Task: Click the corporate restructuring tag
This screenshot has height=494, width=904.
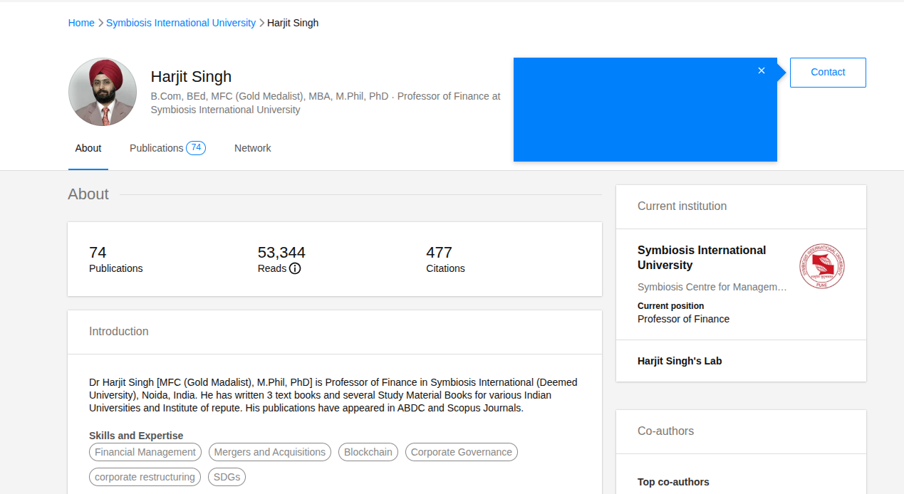Action: click(x=145, y=477)
